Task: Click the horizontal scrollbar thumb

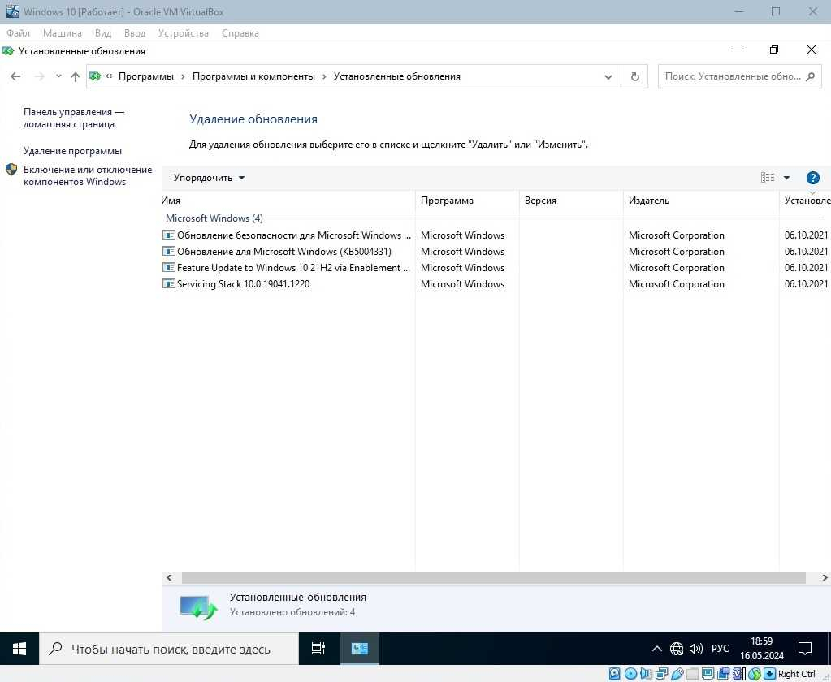Action: tap(493, 578)
